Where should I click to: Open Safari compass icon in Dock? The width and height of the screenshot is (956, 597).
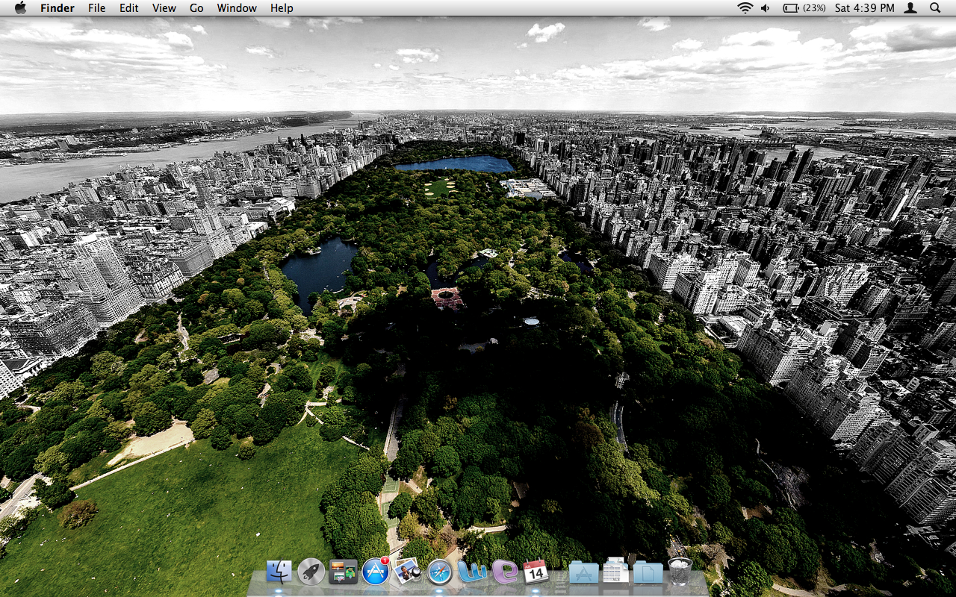coord(440,572)
